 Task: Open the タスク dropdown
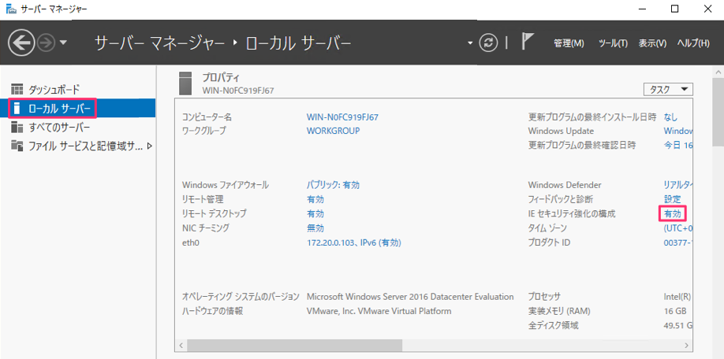pyautogui.click(x=668, y=90)
